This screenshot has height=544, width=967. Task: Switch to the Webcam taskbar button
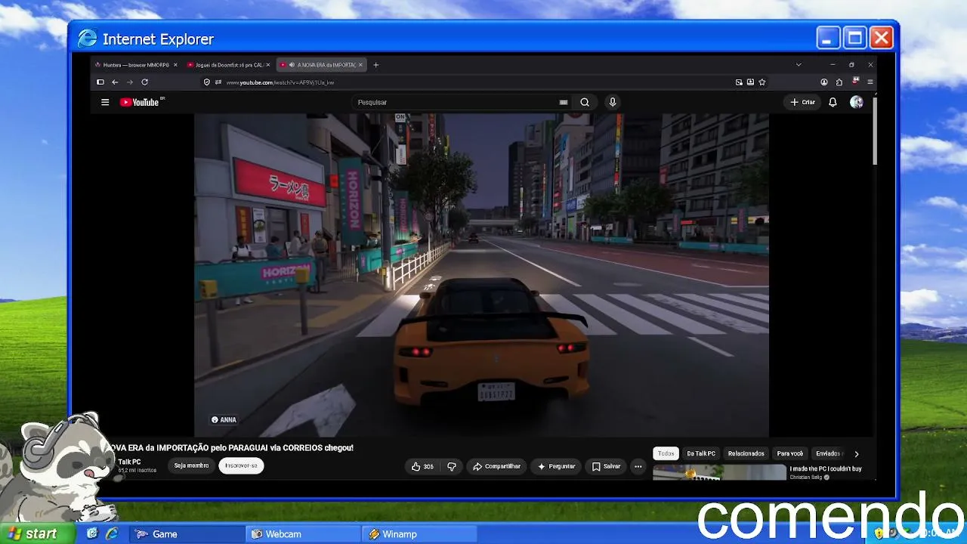point(303,534)
